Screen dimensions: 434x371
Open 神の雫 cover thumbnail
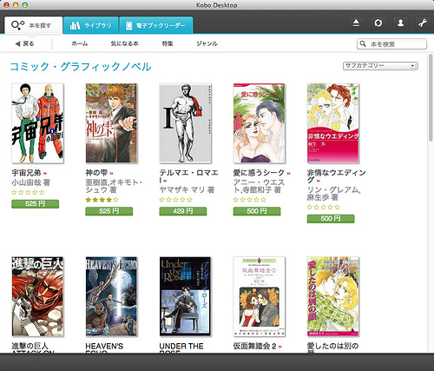coord(111,123)
